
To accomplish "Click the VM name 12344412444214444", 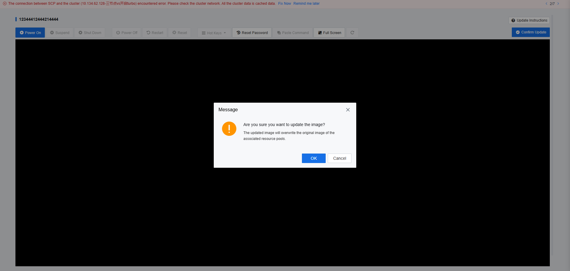I will pos(39,19).
